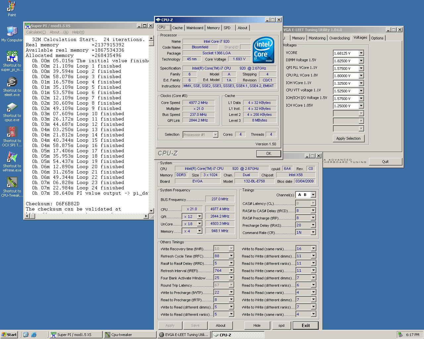Switch to the SPD tab in CPU-Z
This screenshot has height=339, width=424.
[227, 28]
